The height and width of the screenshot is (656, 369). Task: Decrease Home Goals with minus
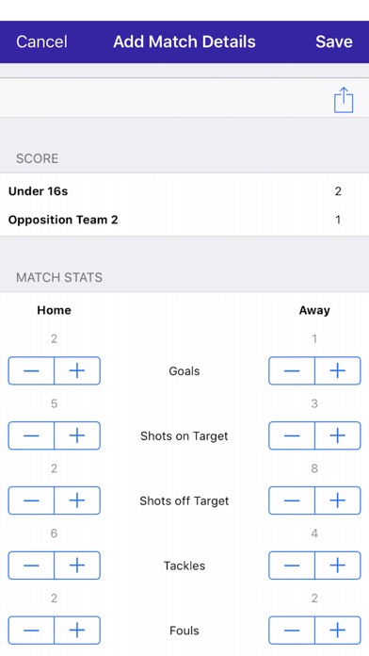pos(31,370)
